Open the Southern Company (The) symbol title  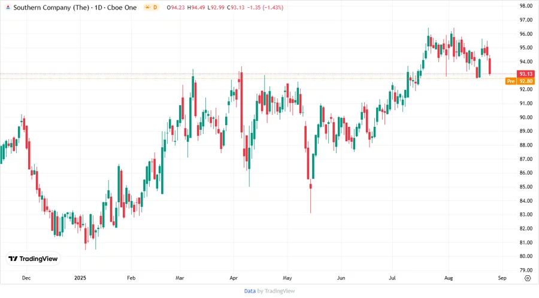52,7
